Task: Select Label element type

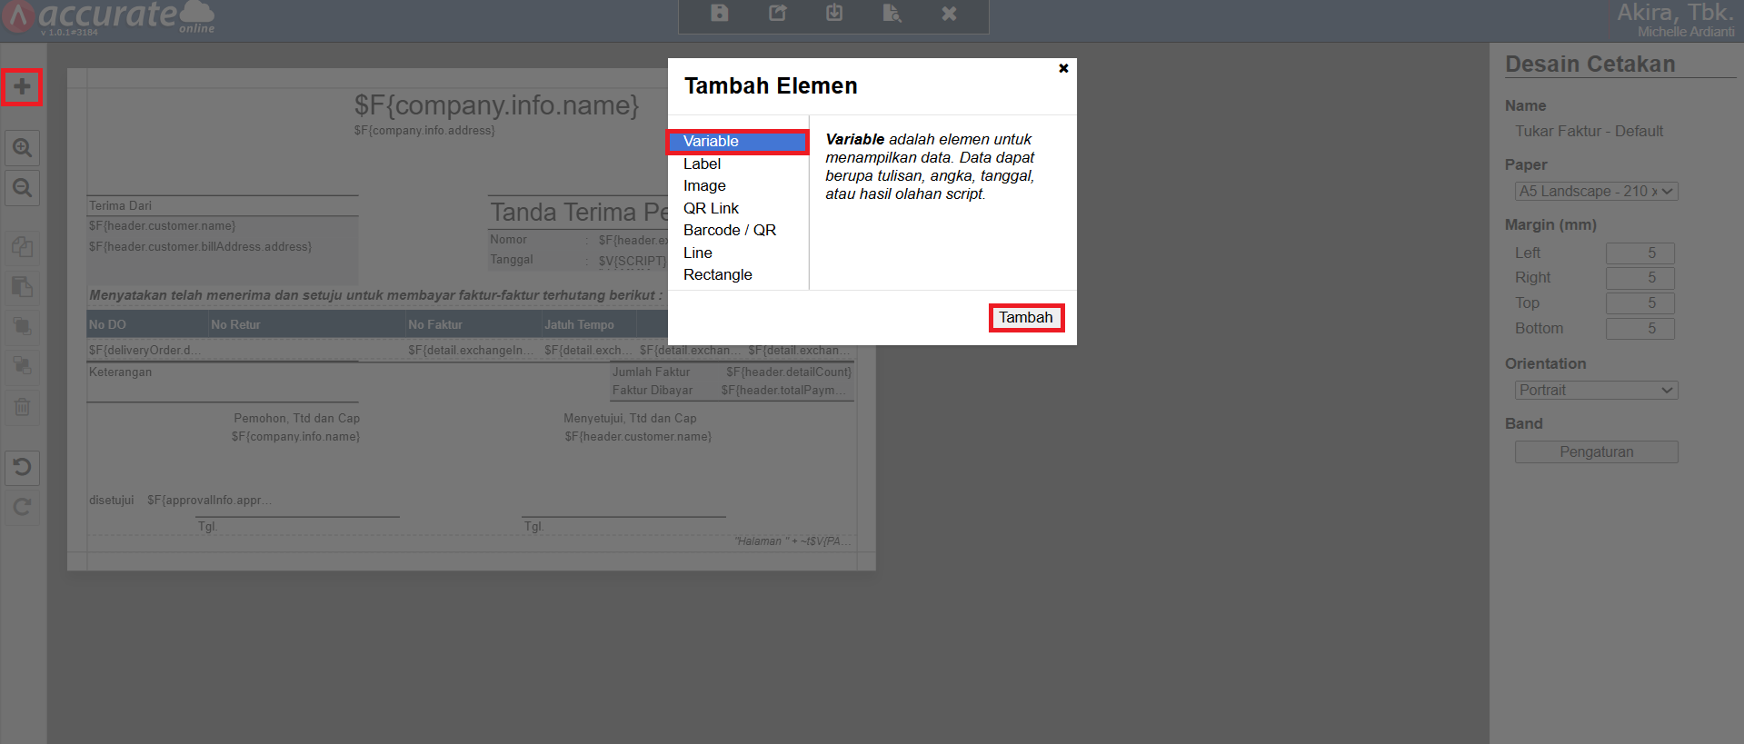Action: (702, 164)
